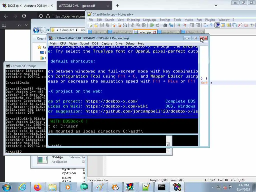Image resolution: width=256 pixels, height=192 pixels.
Task: Click the volume speaker tray icon
Action: (225, 187)
